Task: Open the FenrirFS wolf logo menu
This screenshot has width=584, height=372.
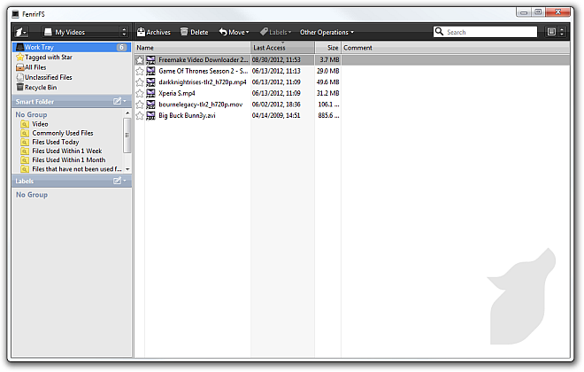Action: point(21,32)
